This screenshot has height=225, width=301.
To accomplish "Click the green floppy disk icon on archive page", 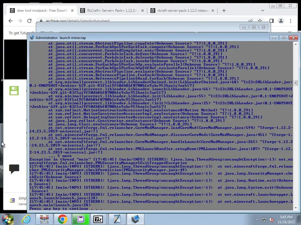I will click(14, 91).
